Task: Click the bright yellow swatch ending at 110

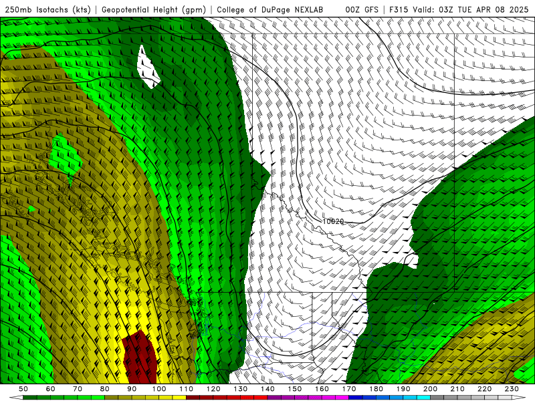Action: click(x=179, y=398)
